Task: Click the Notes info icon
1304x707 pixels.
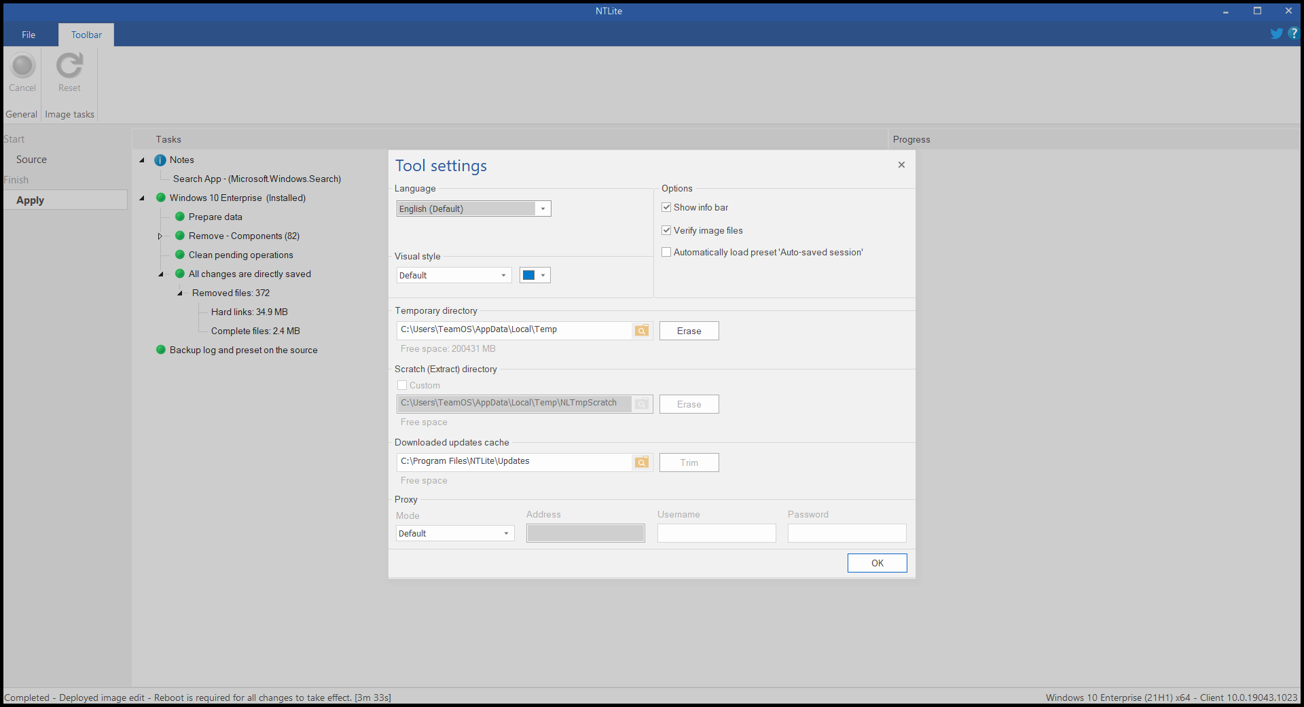Action: pyautogui.click(x=160, y=160)
